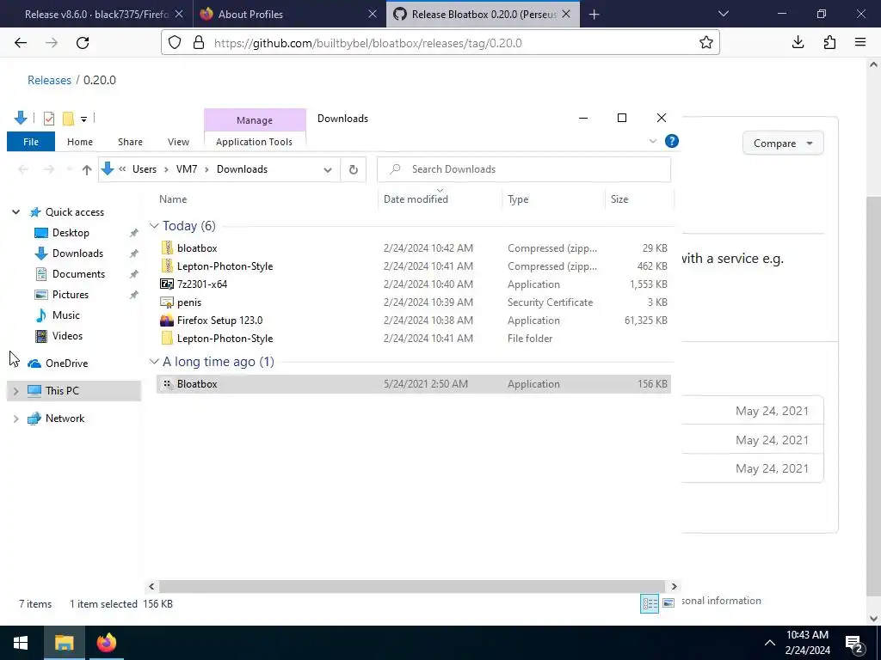The height and width of the screenshot is (660, 881).
Task: Expand the This PC tree node
Action: [x=15, y=391]
